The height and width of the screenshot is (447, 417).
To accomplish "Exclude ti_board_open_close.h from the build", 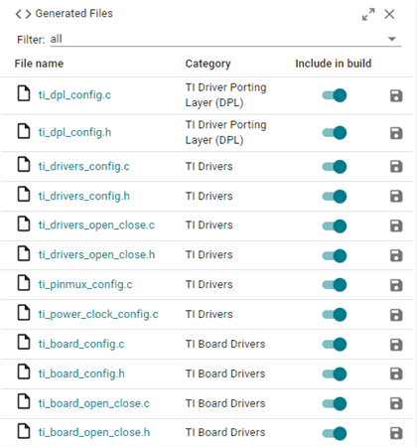I will 335,433.
